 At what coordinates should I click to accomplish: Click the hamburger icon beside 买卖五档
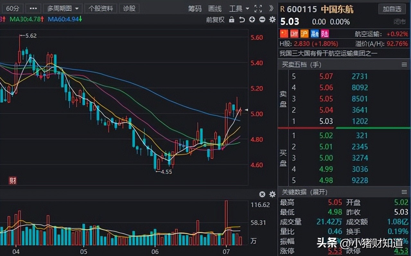(404, 65)
